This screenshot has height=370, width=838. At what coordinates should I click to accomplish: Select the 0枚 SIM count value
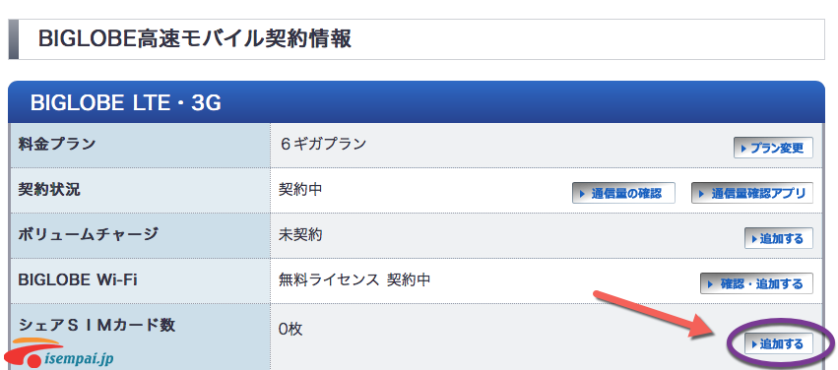click(x=290, y=329)
